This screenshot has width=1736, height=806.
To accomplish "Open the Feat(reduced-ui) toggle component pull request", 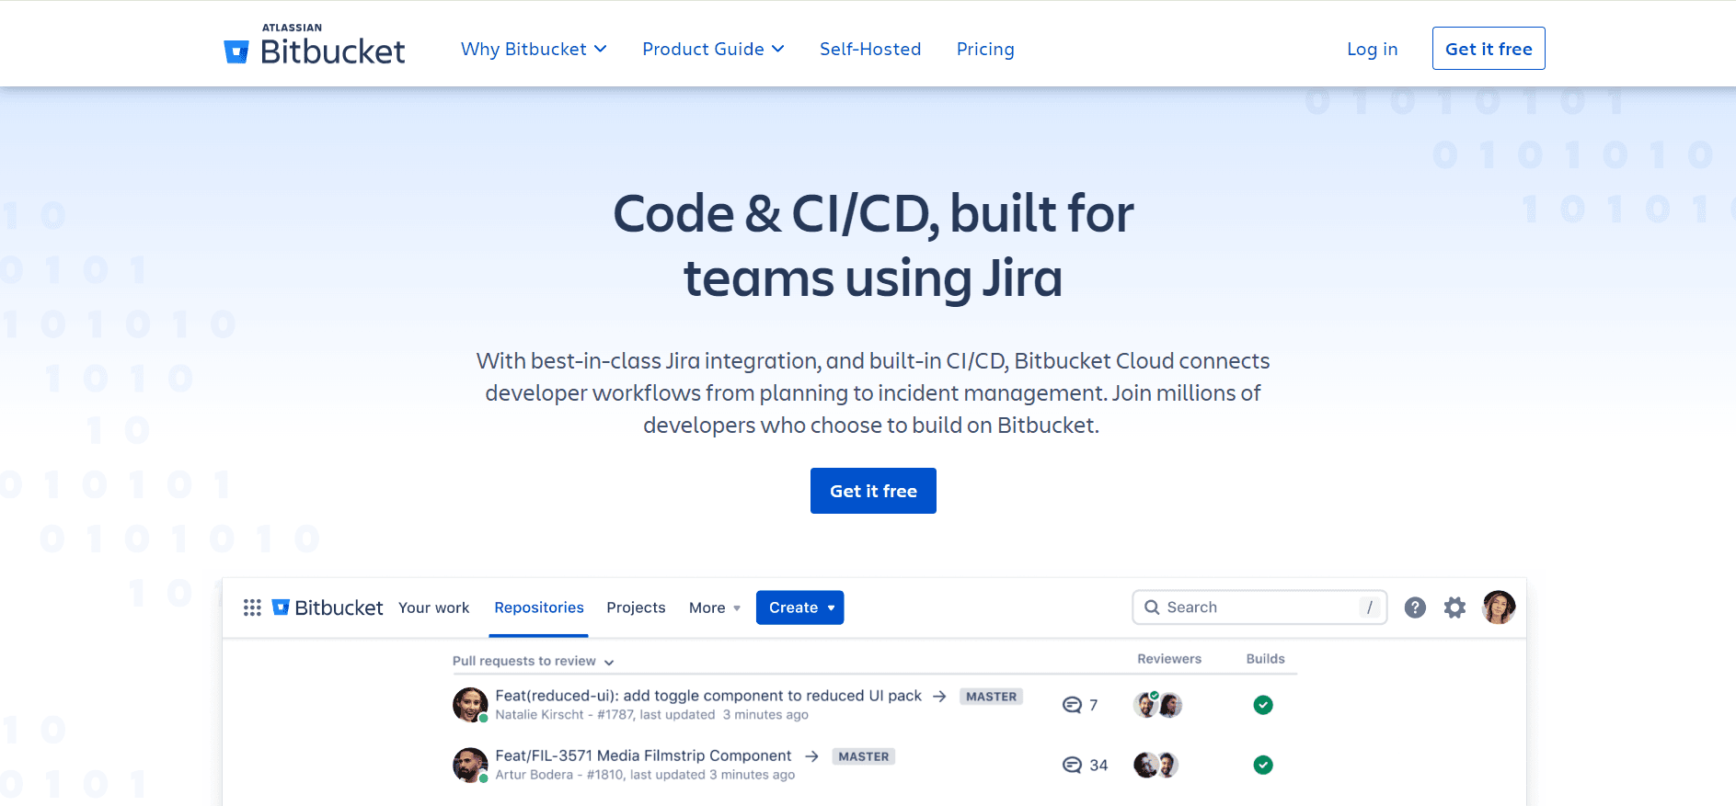I will click(708, 696).
